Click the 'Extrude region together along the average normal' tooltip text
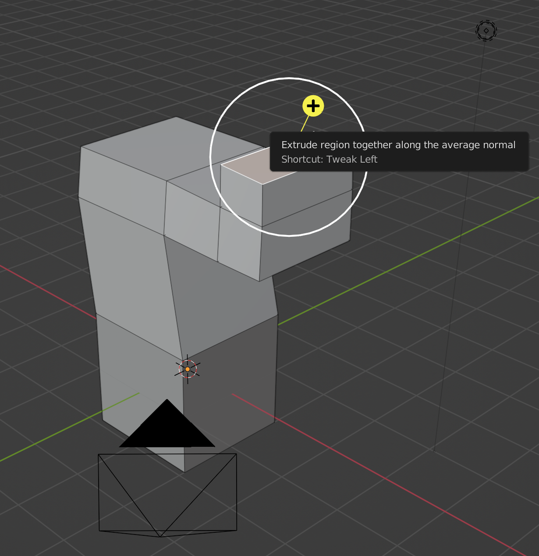Image resolution: width=539 pixels, height=556 pixels. [398, 145]
